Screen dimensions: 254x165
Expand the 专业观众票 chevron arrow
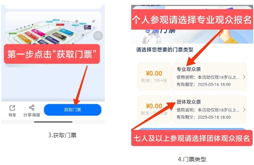(244, 77)
